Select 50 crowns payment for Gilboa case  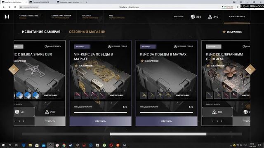coord(24,112)
